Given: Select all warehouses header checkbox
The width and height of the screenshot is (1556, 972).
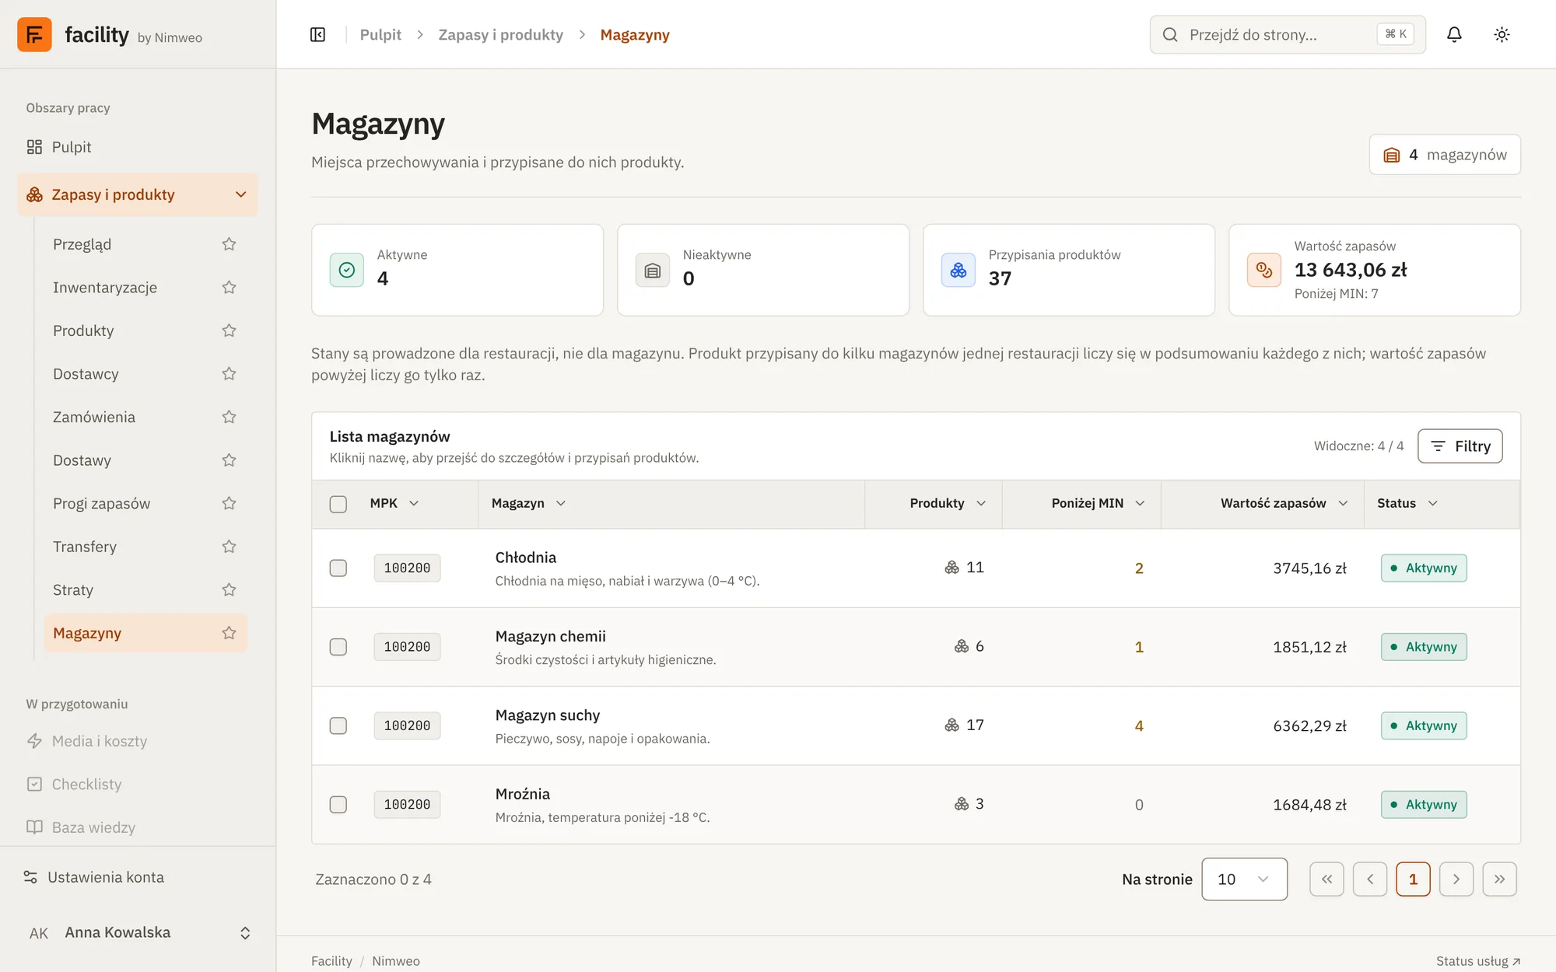Looking at the screenshot, I should click(338, 504).
